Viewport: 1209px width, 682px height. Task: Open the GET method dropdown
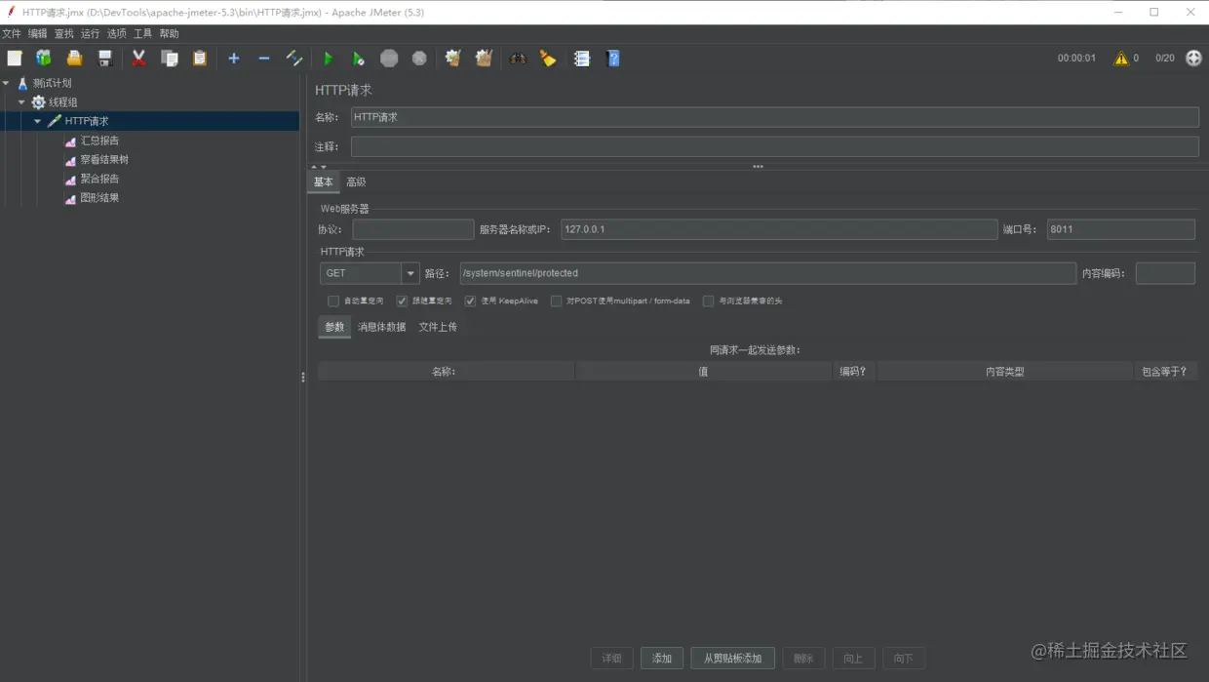point(410,273)
